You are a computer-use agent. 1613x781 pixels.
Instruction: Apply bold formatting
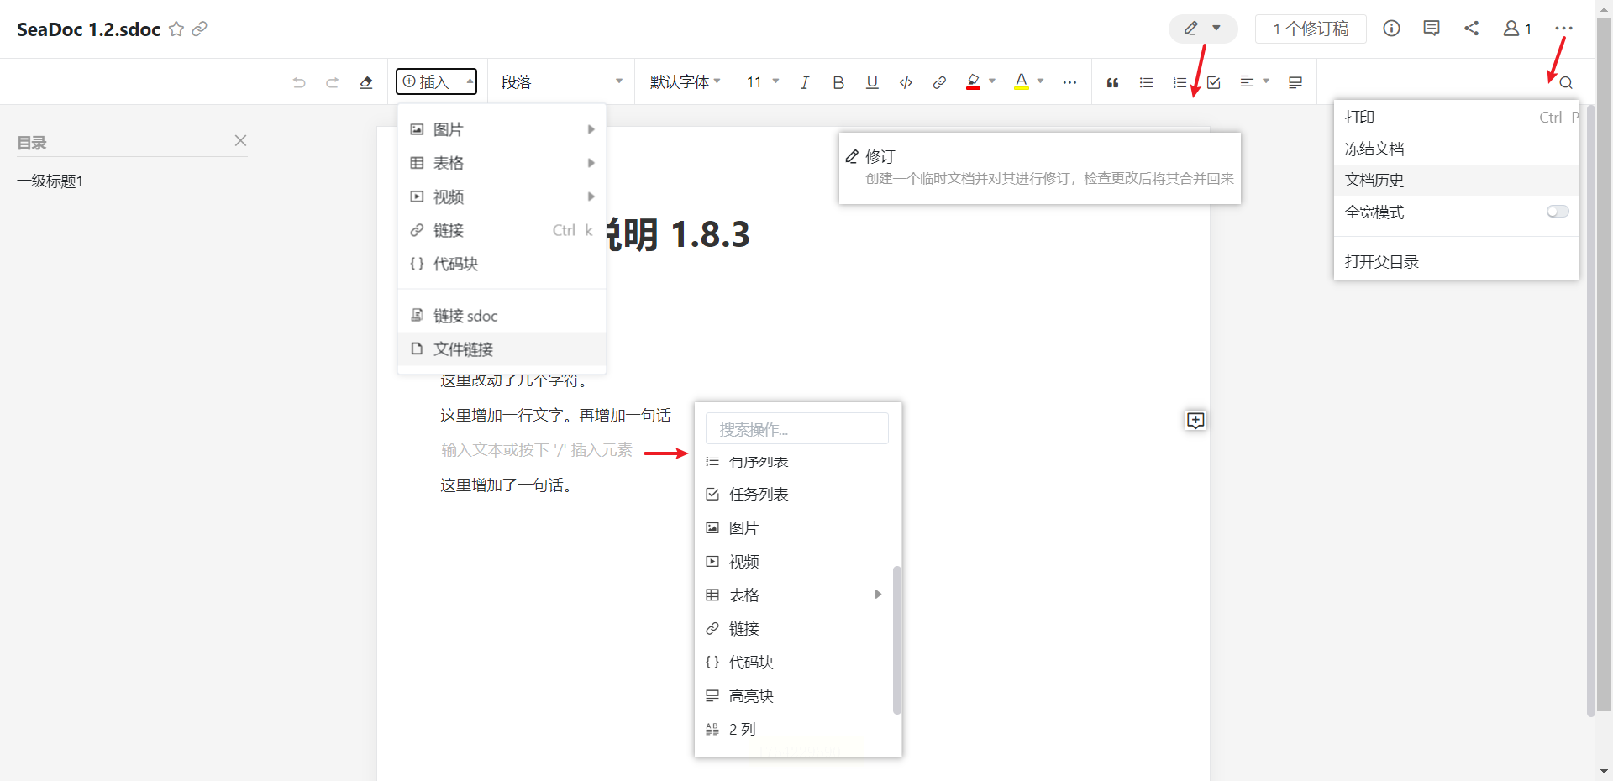[838, 82]
